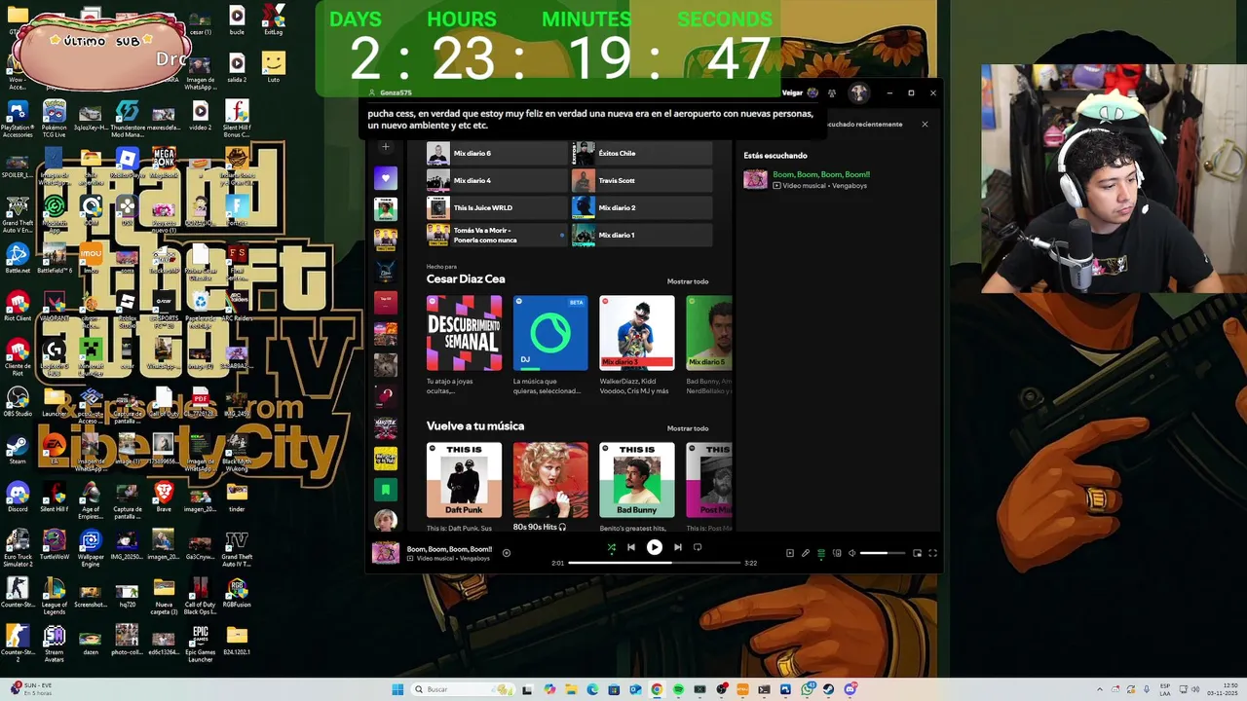Screen dimensions: 1247x701
Task: Select the VALORANT desktop icon
Action: [55, 306]
